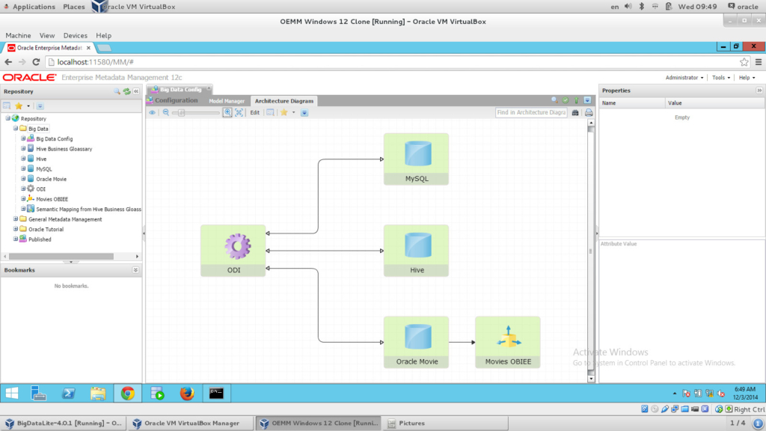Click the search icon in the Repository panel header

coord(117,91)
